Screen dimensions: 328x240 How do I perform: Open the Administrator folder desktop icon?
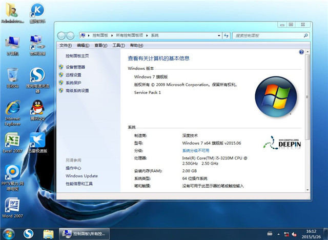(12, 13)
